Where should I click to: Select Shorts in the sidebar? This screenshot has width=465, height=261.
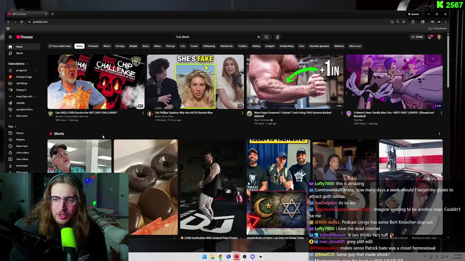click(x=23, y=53)
